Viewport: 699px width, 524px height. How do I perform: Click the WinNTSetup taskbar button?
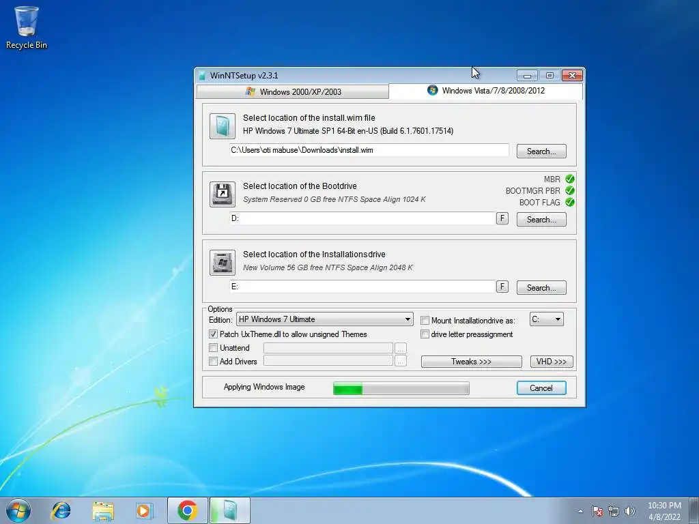click(x=229, y=510)
